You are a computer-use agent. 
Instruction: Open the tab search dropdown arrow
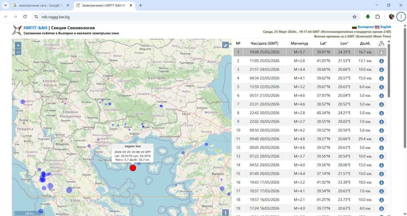[x=5, y=5]
